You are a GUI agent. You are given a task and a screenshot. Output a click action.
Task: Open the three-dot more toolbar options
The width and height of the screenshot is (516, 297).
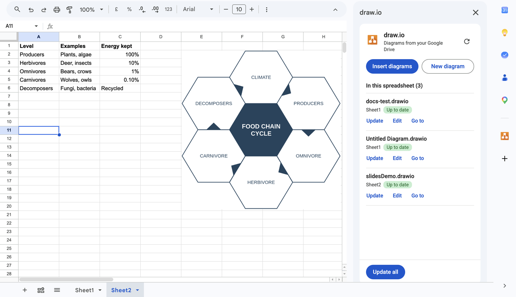(266, 9)
